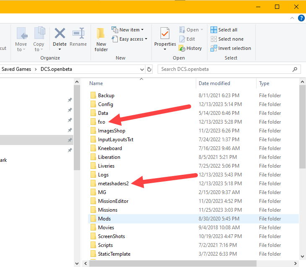Click file list vertical scrollbar up arrow
The width and height of the screenshot is (306, 267).
(302, 82)
